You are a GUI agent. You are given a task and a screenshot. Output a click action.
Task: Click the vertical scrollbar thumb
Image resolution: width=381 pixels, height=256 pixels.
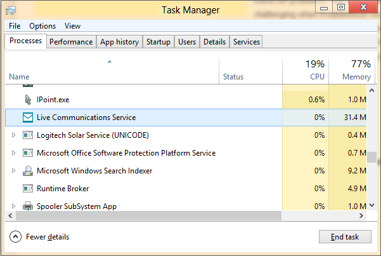[371, 157]
